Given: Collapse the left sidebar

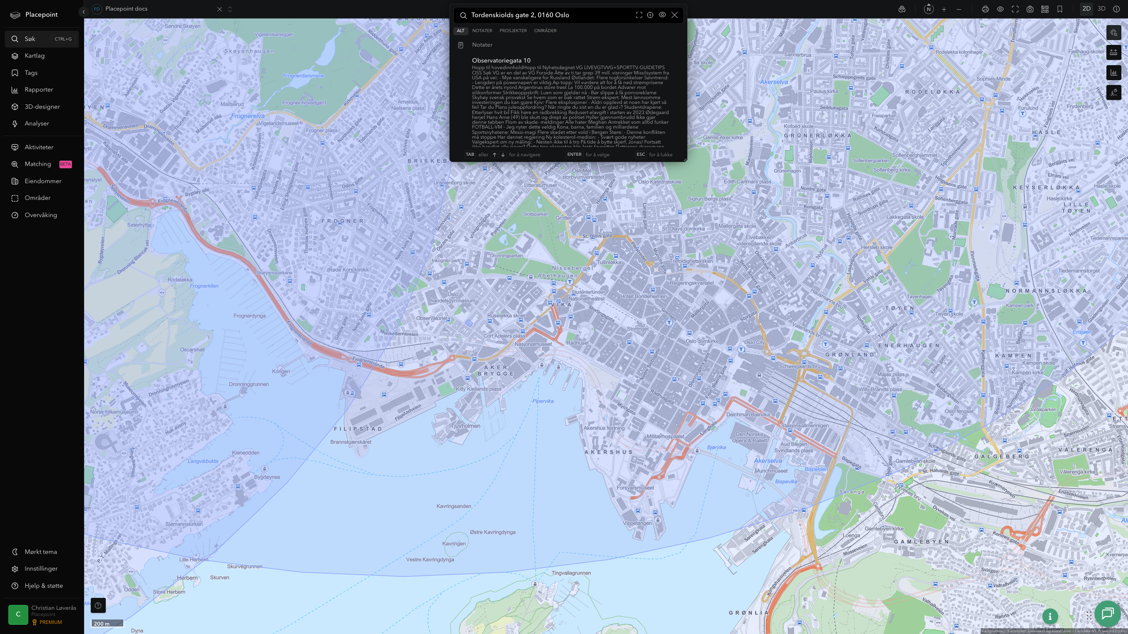Looking at the screenshot, I should coord(84,12).
